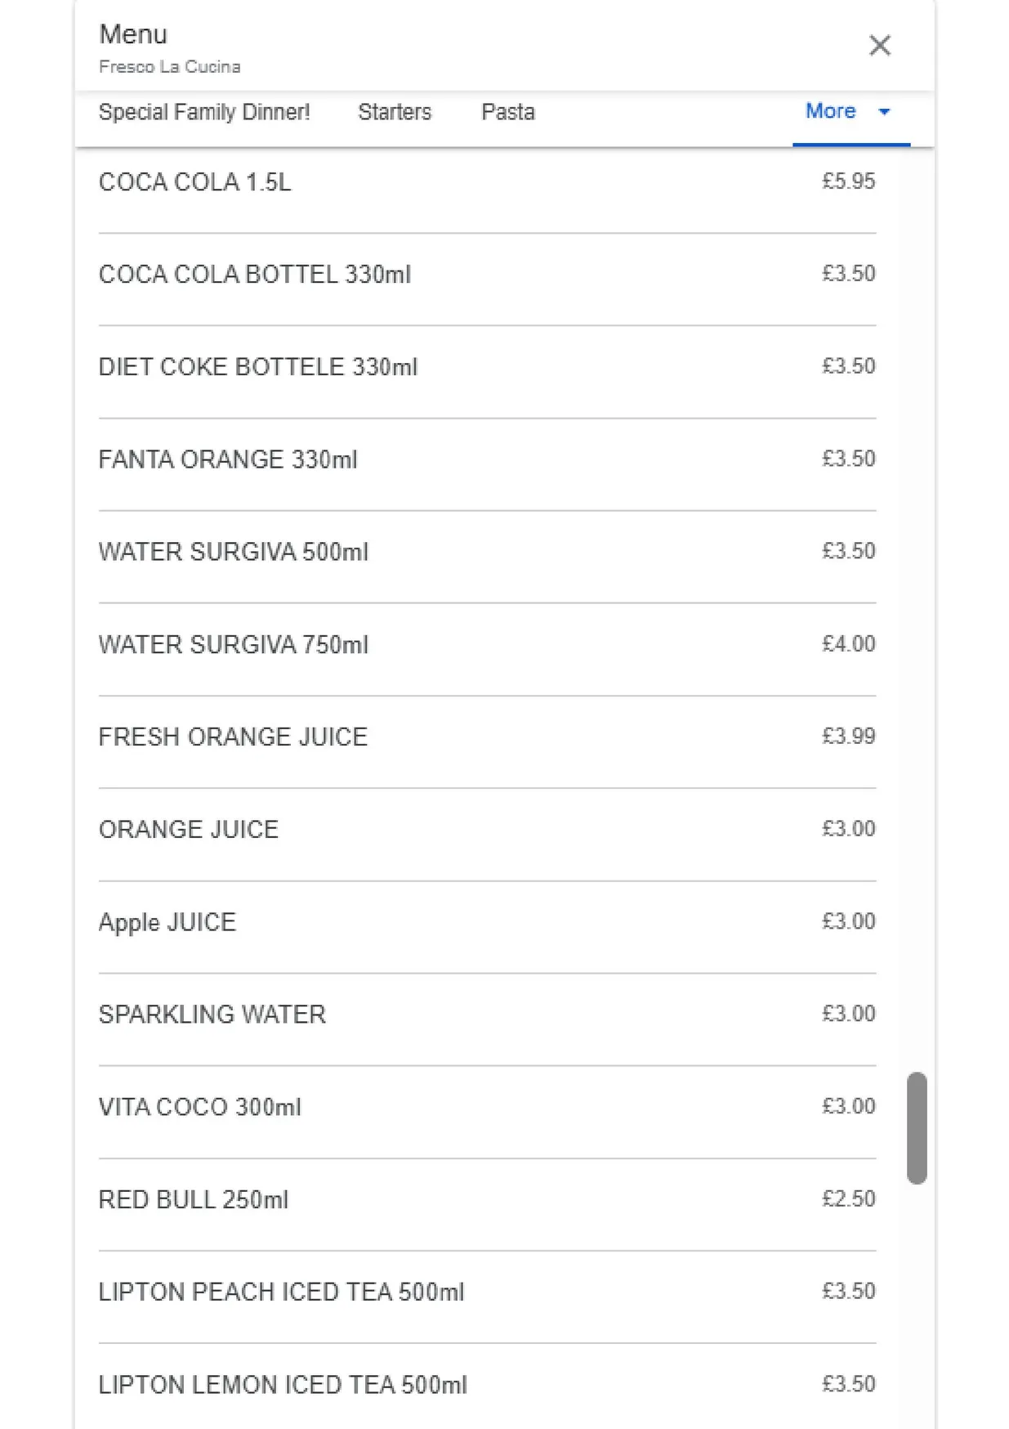
Task: Click the £3.99 fresh orange juice price
Action: pos(848,736)
